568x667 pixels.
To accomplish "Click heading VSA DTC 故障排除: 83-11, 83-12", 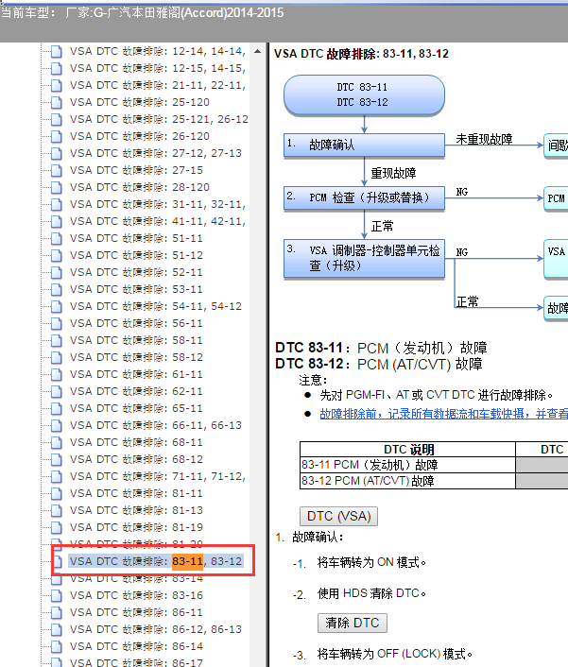I will (x=361, y=54).
